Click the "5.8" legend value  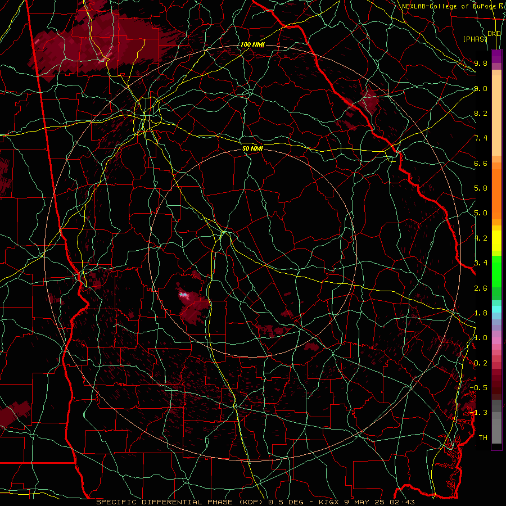tap(481, 188)
